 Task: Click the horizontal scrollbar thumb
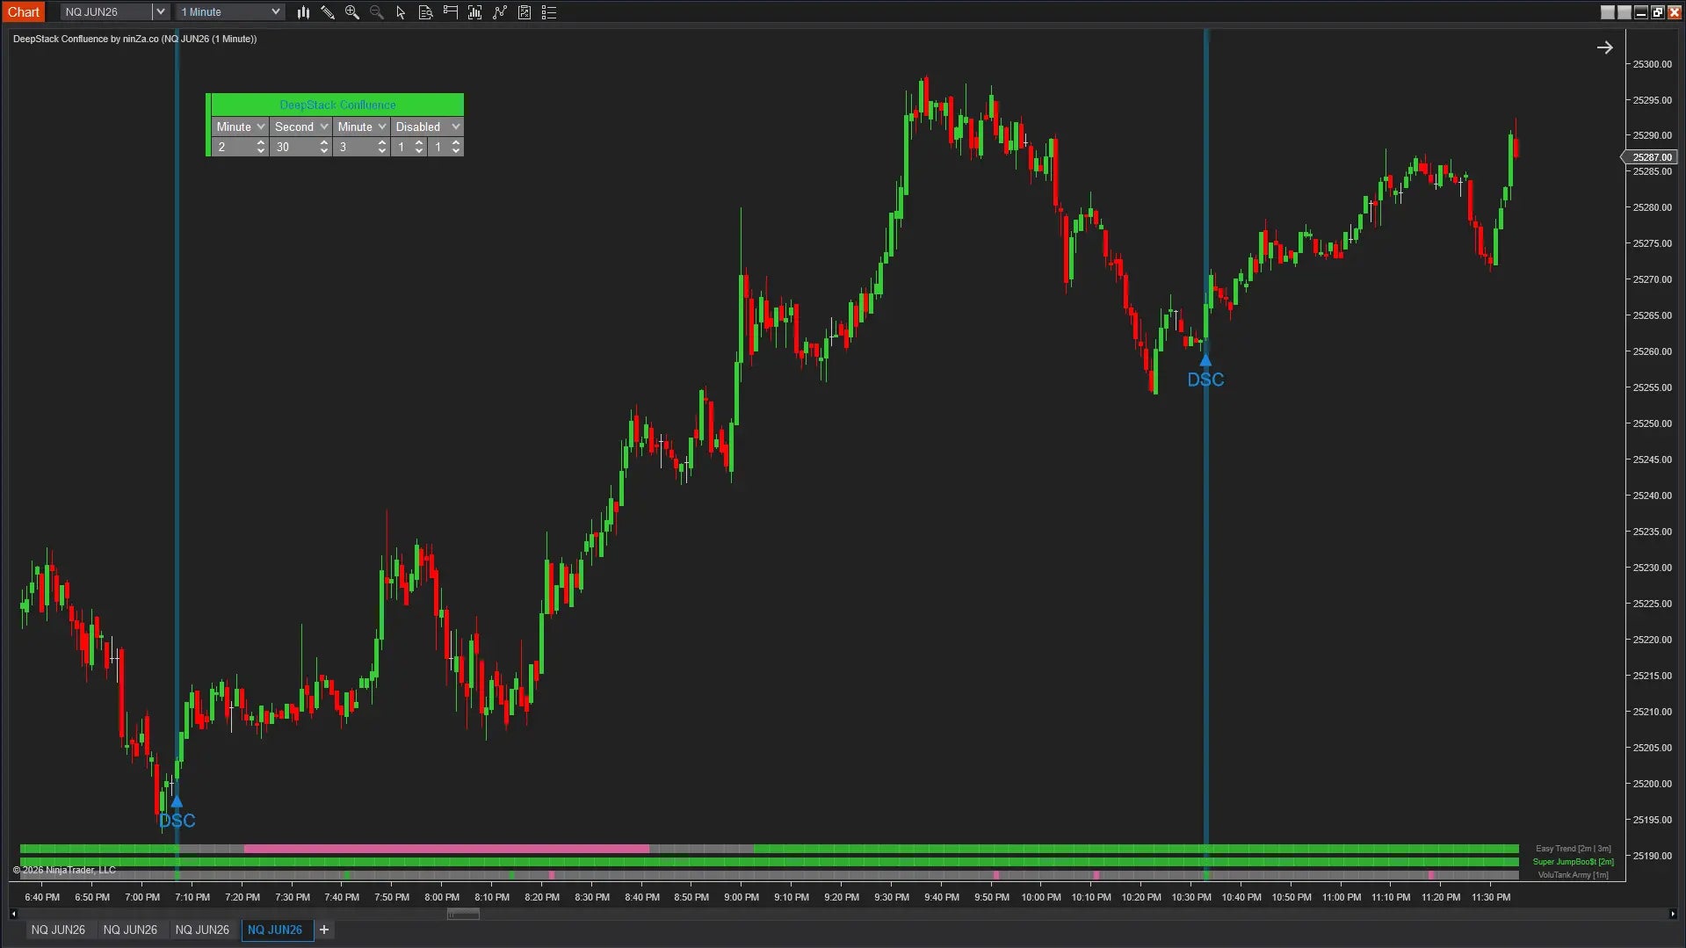tap(463, 914)
